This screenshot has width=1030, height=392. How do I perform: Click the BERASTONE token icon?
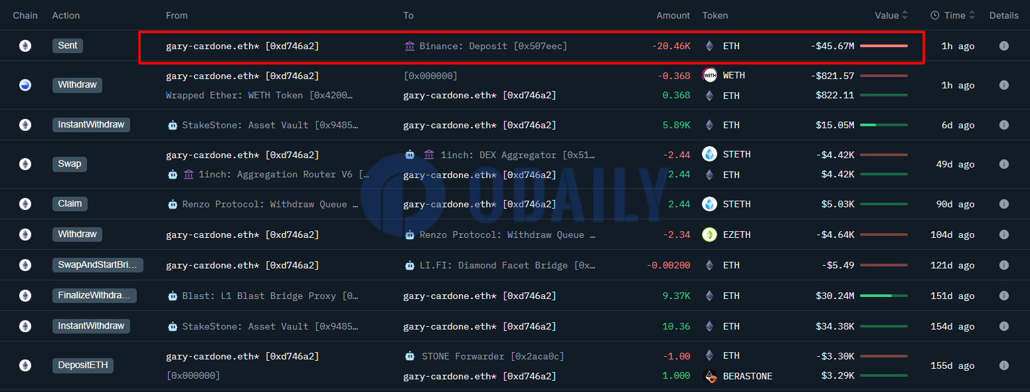[709, 376]
